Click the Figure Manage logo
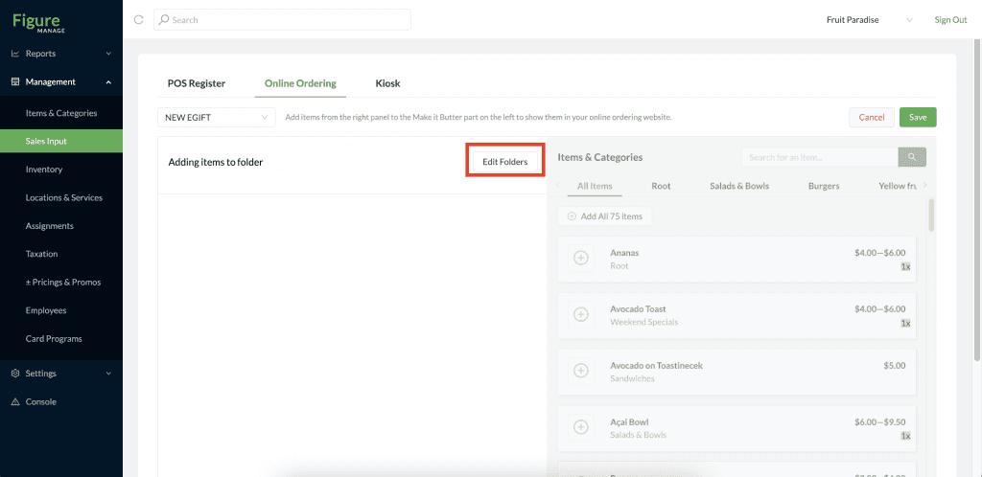 click(38, 22)
